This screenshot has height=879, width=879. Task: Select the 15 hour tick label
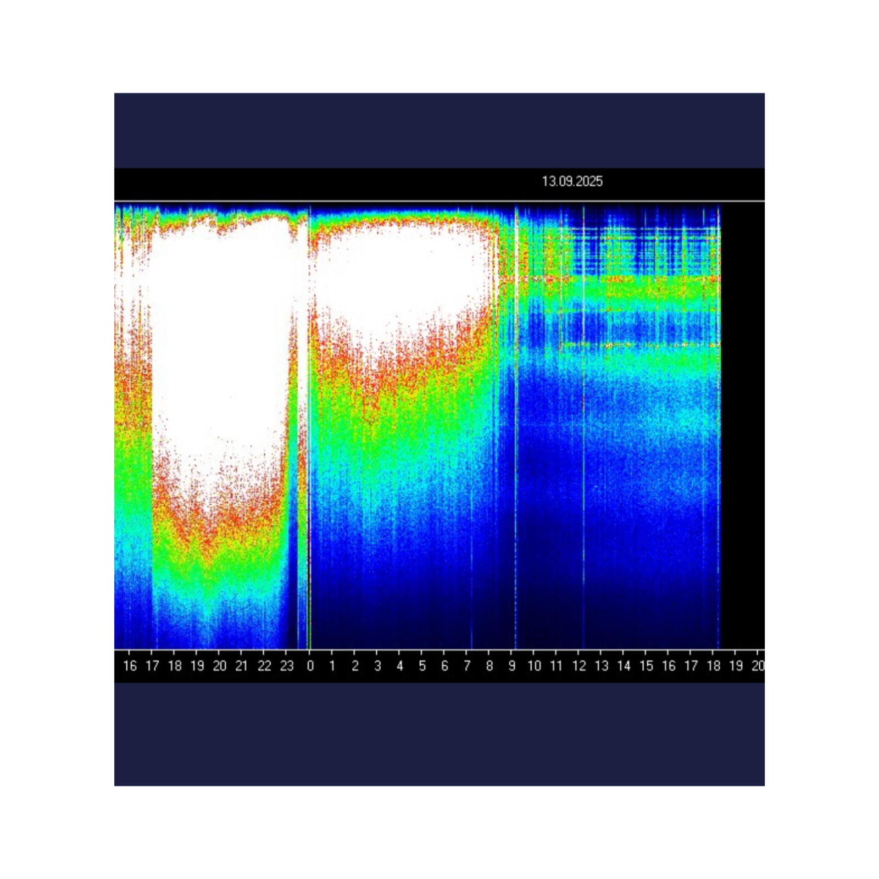[x=646, y=666]
